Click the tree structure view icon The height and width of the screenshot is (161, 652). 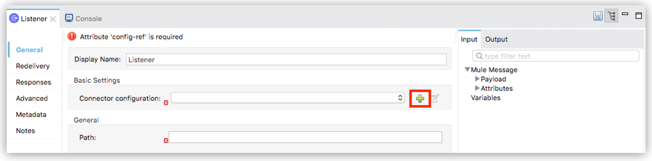(612, 16)
